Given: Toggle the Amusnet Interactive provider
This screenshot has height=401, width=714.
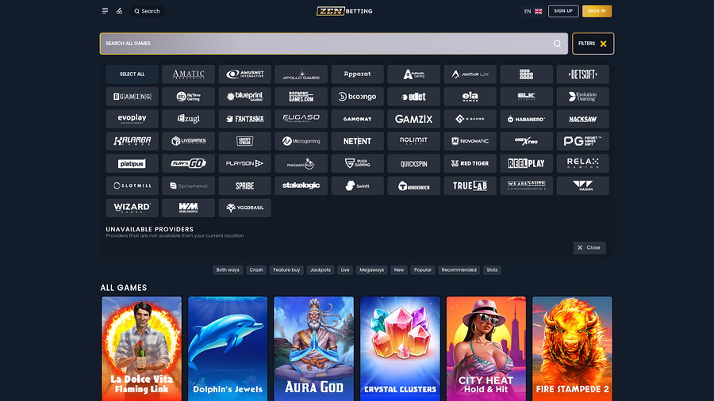Looking at the screenshot, I should pos(244,74).
